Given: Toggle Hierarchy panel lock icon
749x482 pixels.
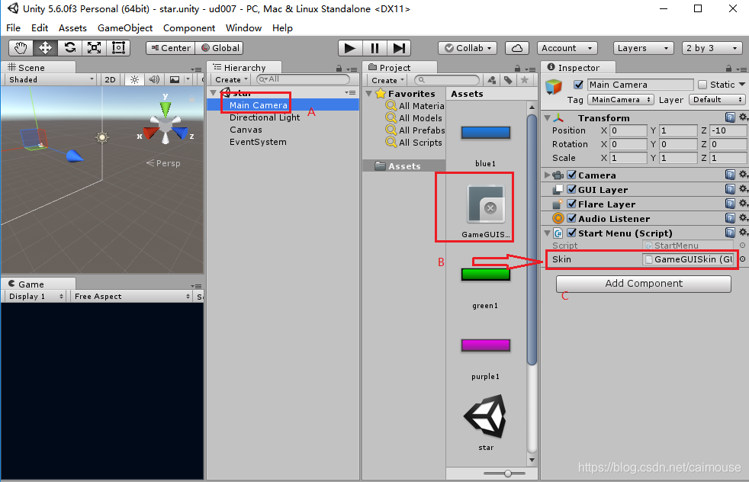Looking at the screenshot, I should click(x=339, y=69).
